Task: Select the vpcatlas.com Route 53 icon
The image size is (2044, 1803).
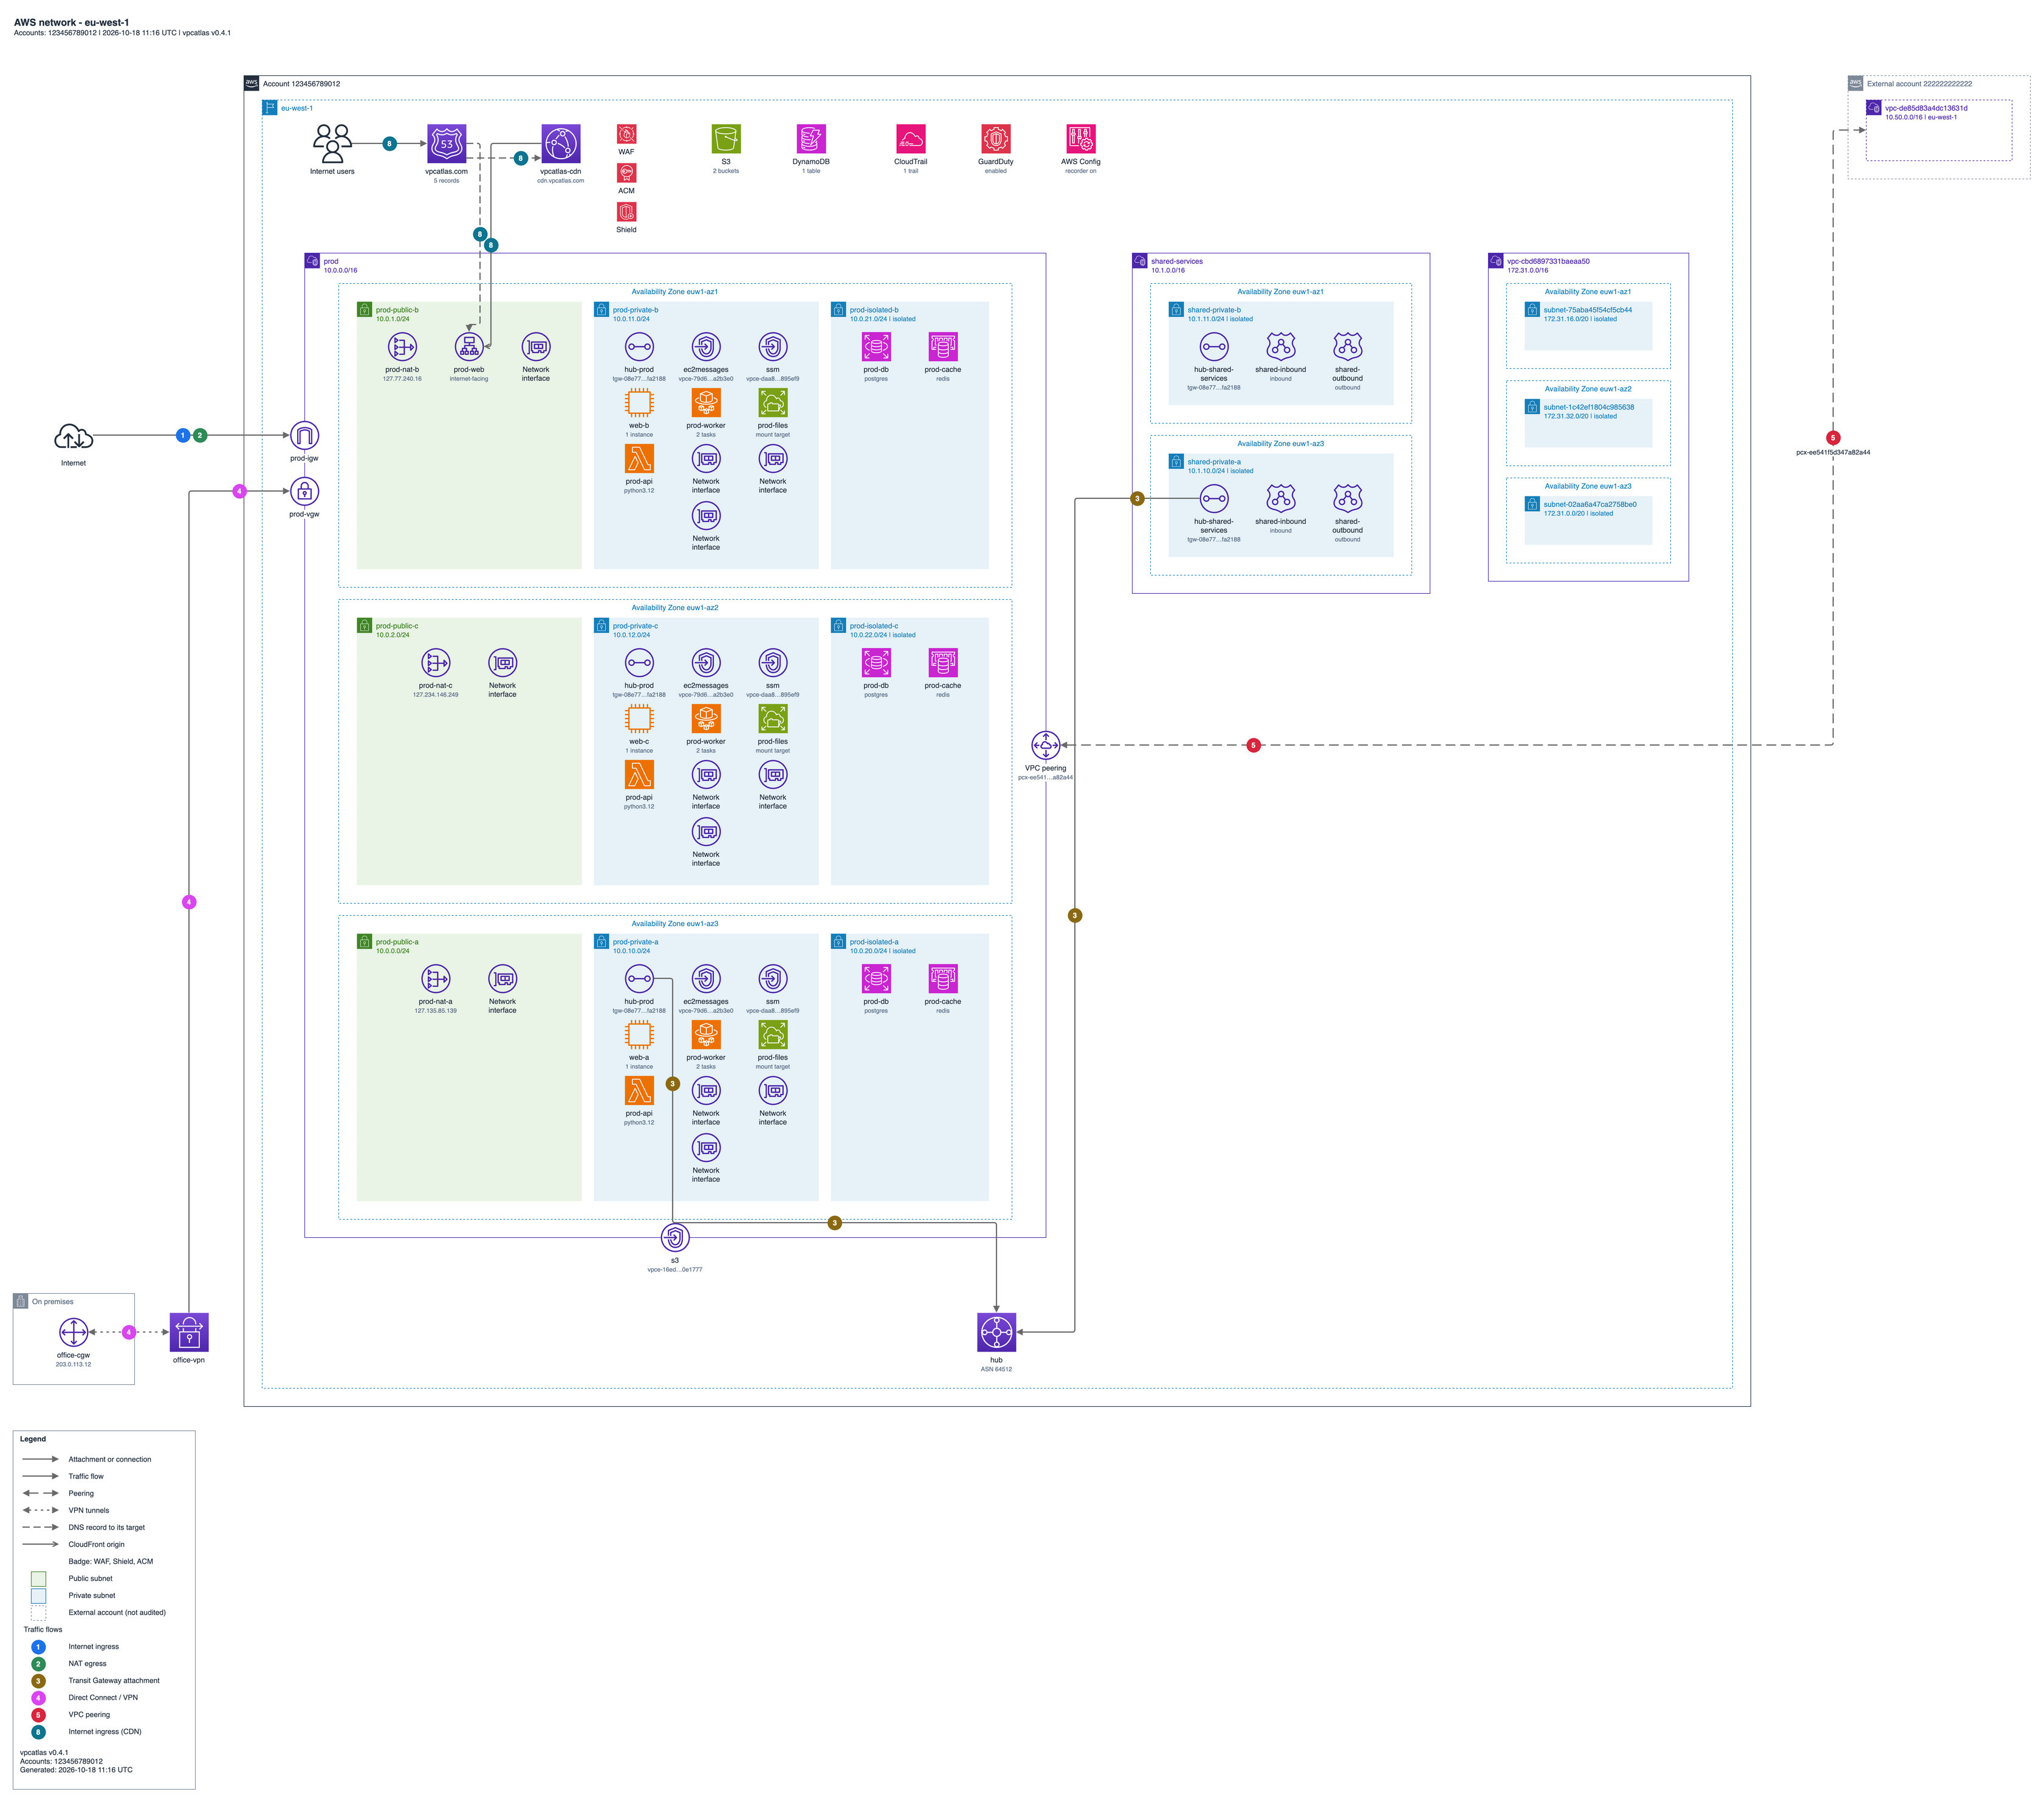Action: tap(446, 143)
